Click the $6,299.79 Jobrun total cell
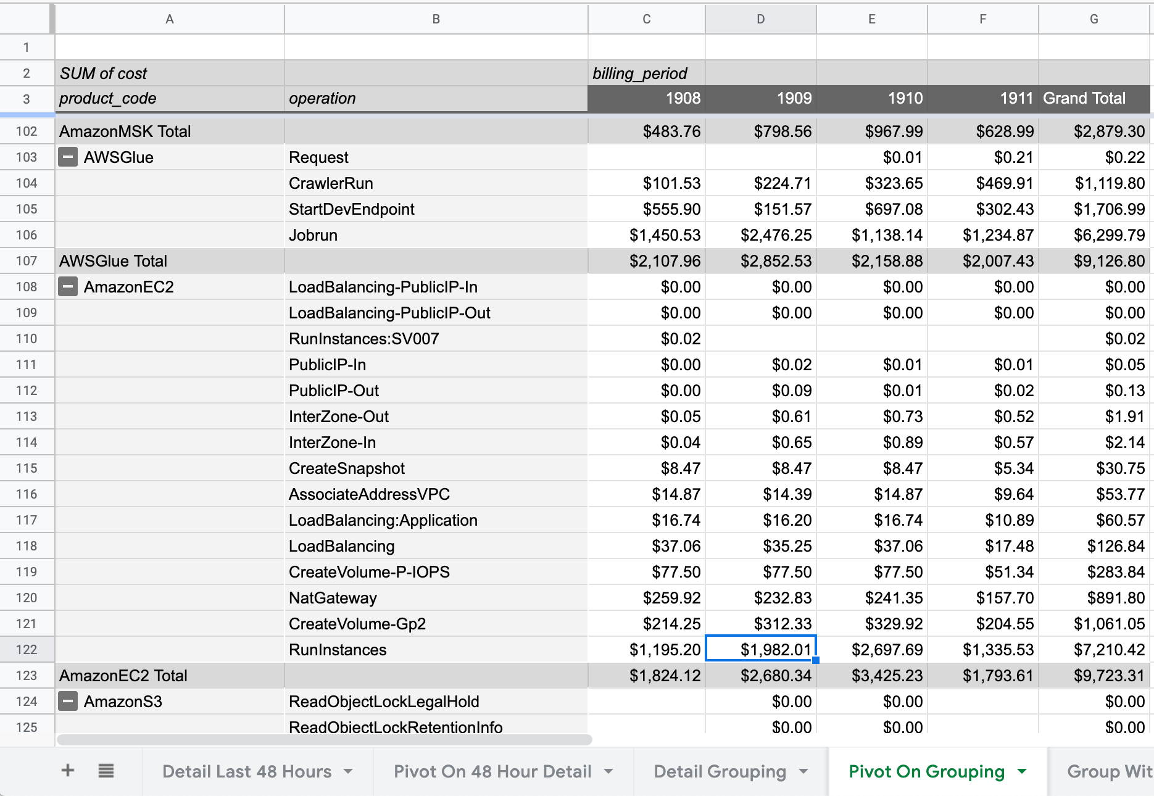This screenshot has width=1154, height=796. coord(1094,235)
